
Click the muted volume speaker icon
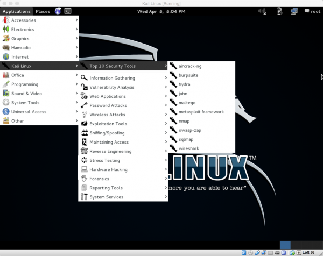[x=262, y=11]
